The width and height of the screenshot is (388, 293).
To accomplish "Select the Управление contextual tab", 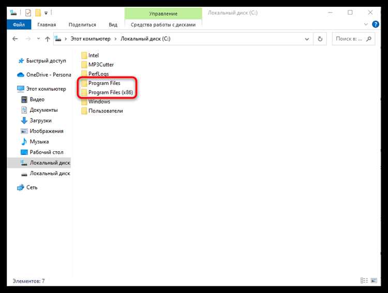I will tap(163, 13).
